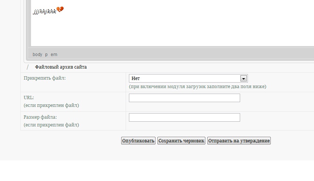Click the slash icon beside Файловый архив сайта
Viewport: 314px width, 181px height.
click(x=28, y=67)
